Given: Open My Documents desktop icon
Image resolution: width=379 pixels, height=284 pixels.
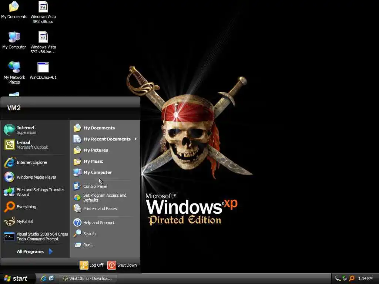Looking at the screenshot, I should coord(14,10).
